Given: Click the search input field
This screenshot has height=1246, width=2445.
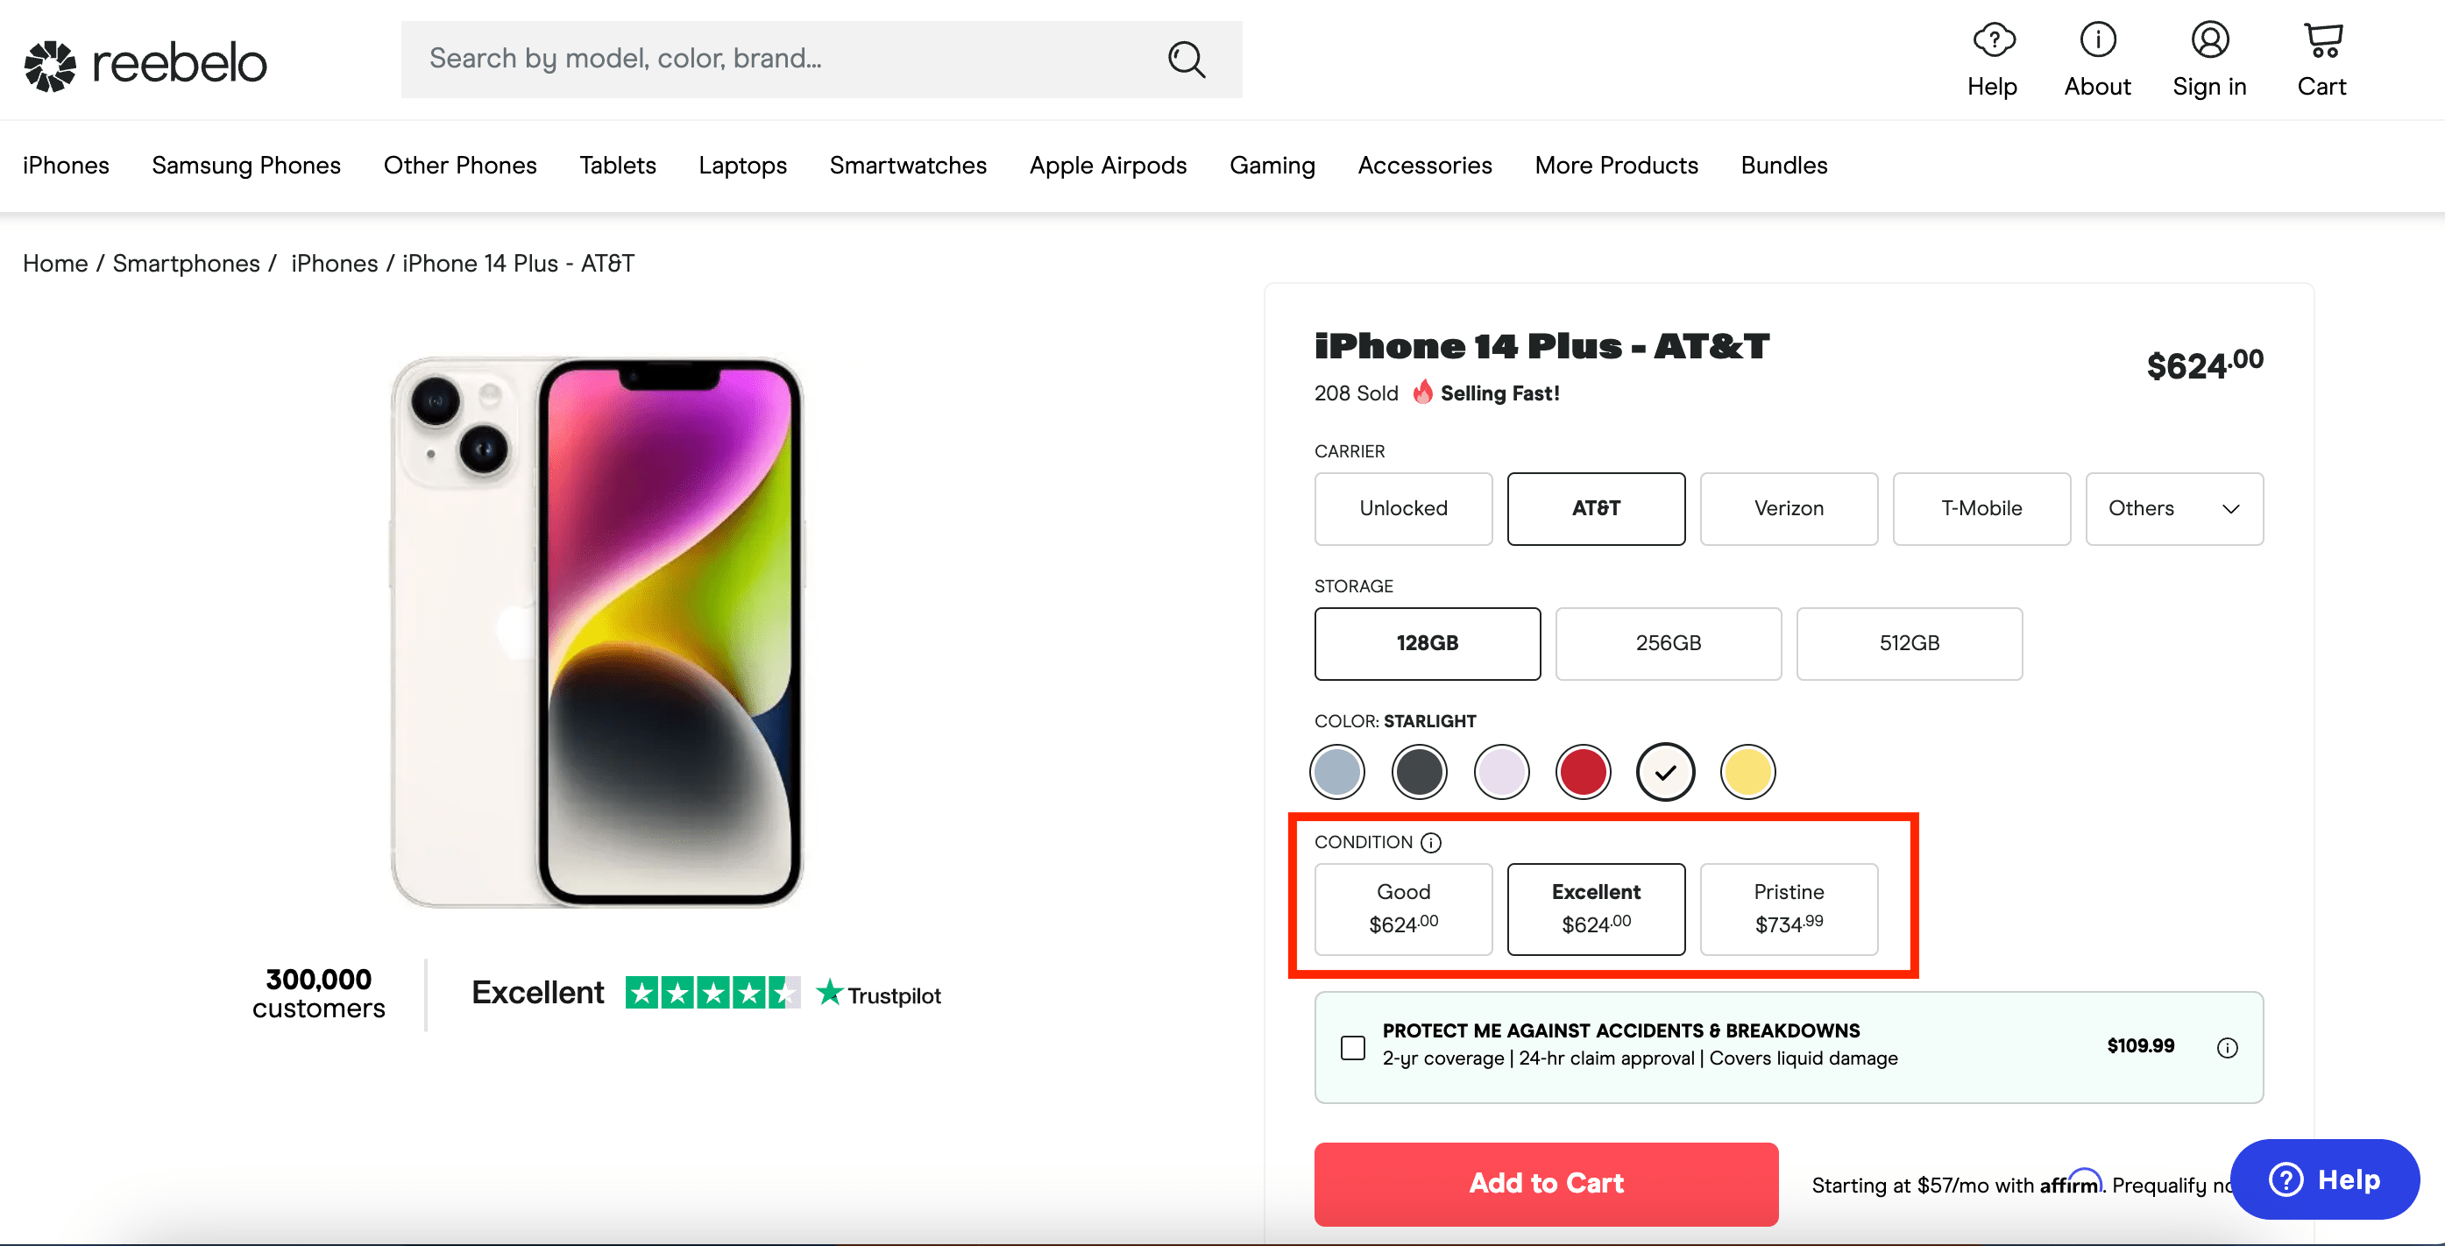Looking at the screenshot, I should click(x=778, y=59).
